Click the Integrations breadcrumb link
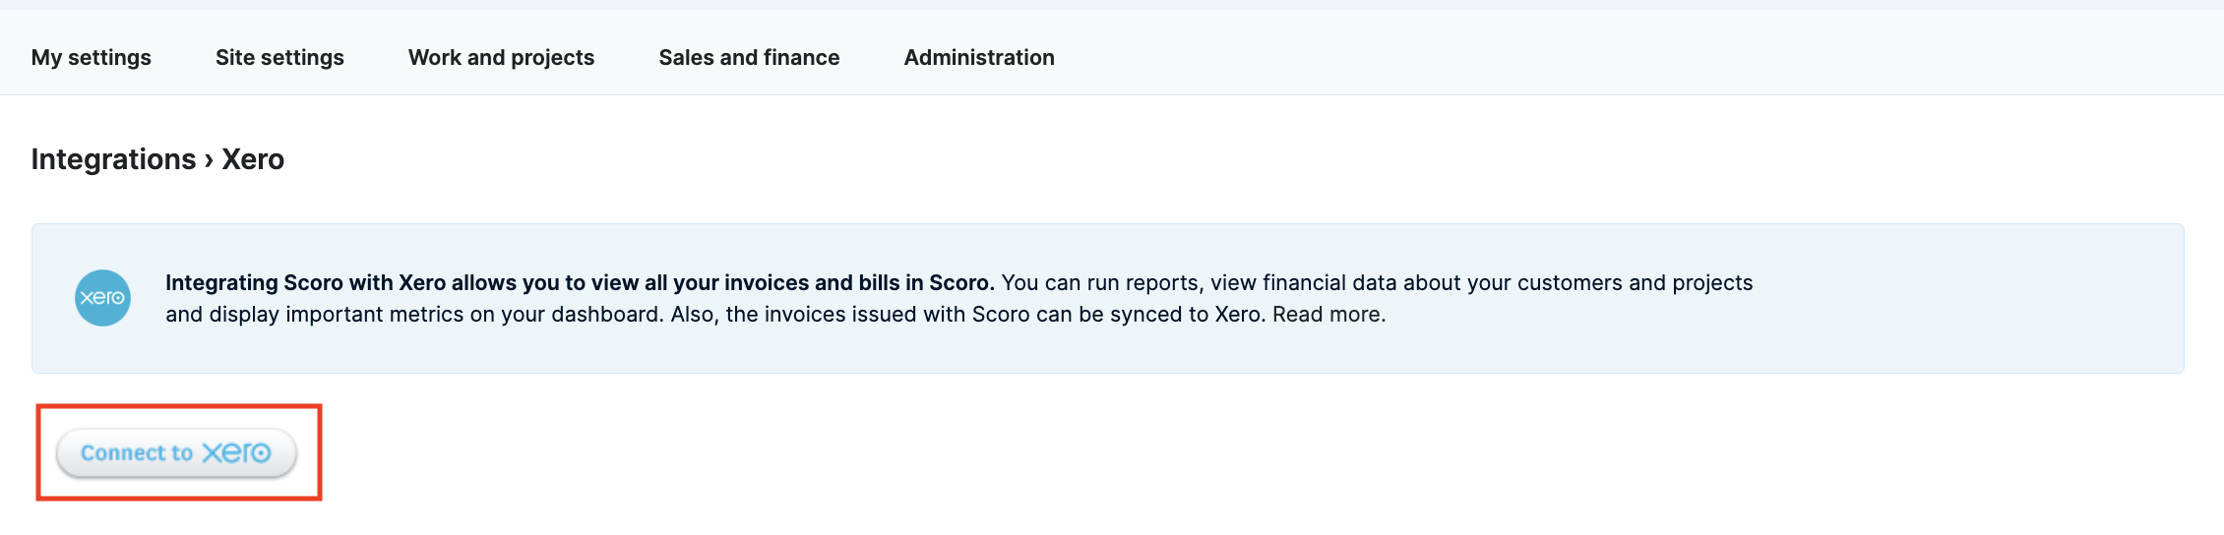The height and width of the screenshot is (535, 2224). tap(114, 159)
